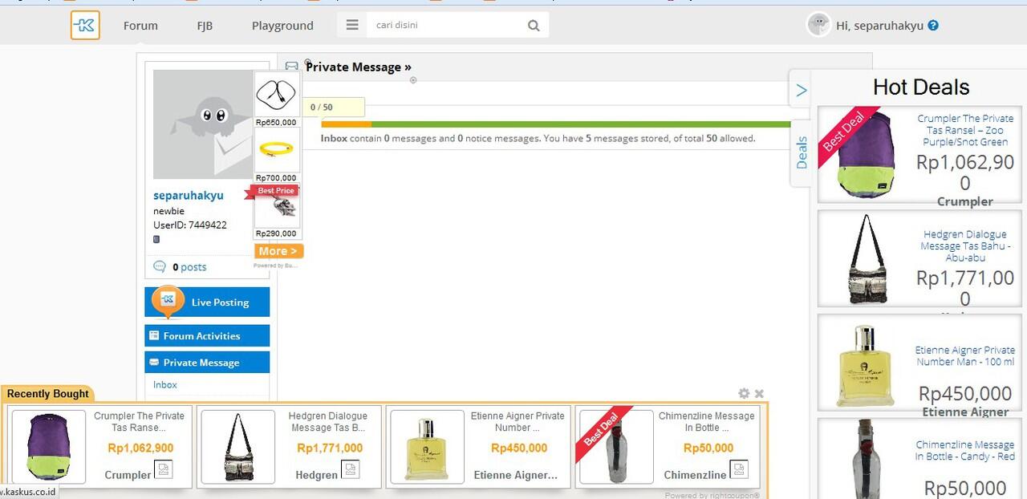
Task: Open Live Posting button
Action: coord(207,302)
